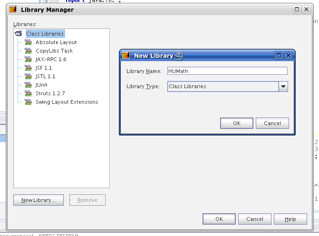Click the Swing Layout Extensions library icon

click(28, 102)
